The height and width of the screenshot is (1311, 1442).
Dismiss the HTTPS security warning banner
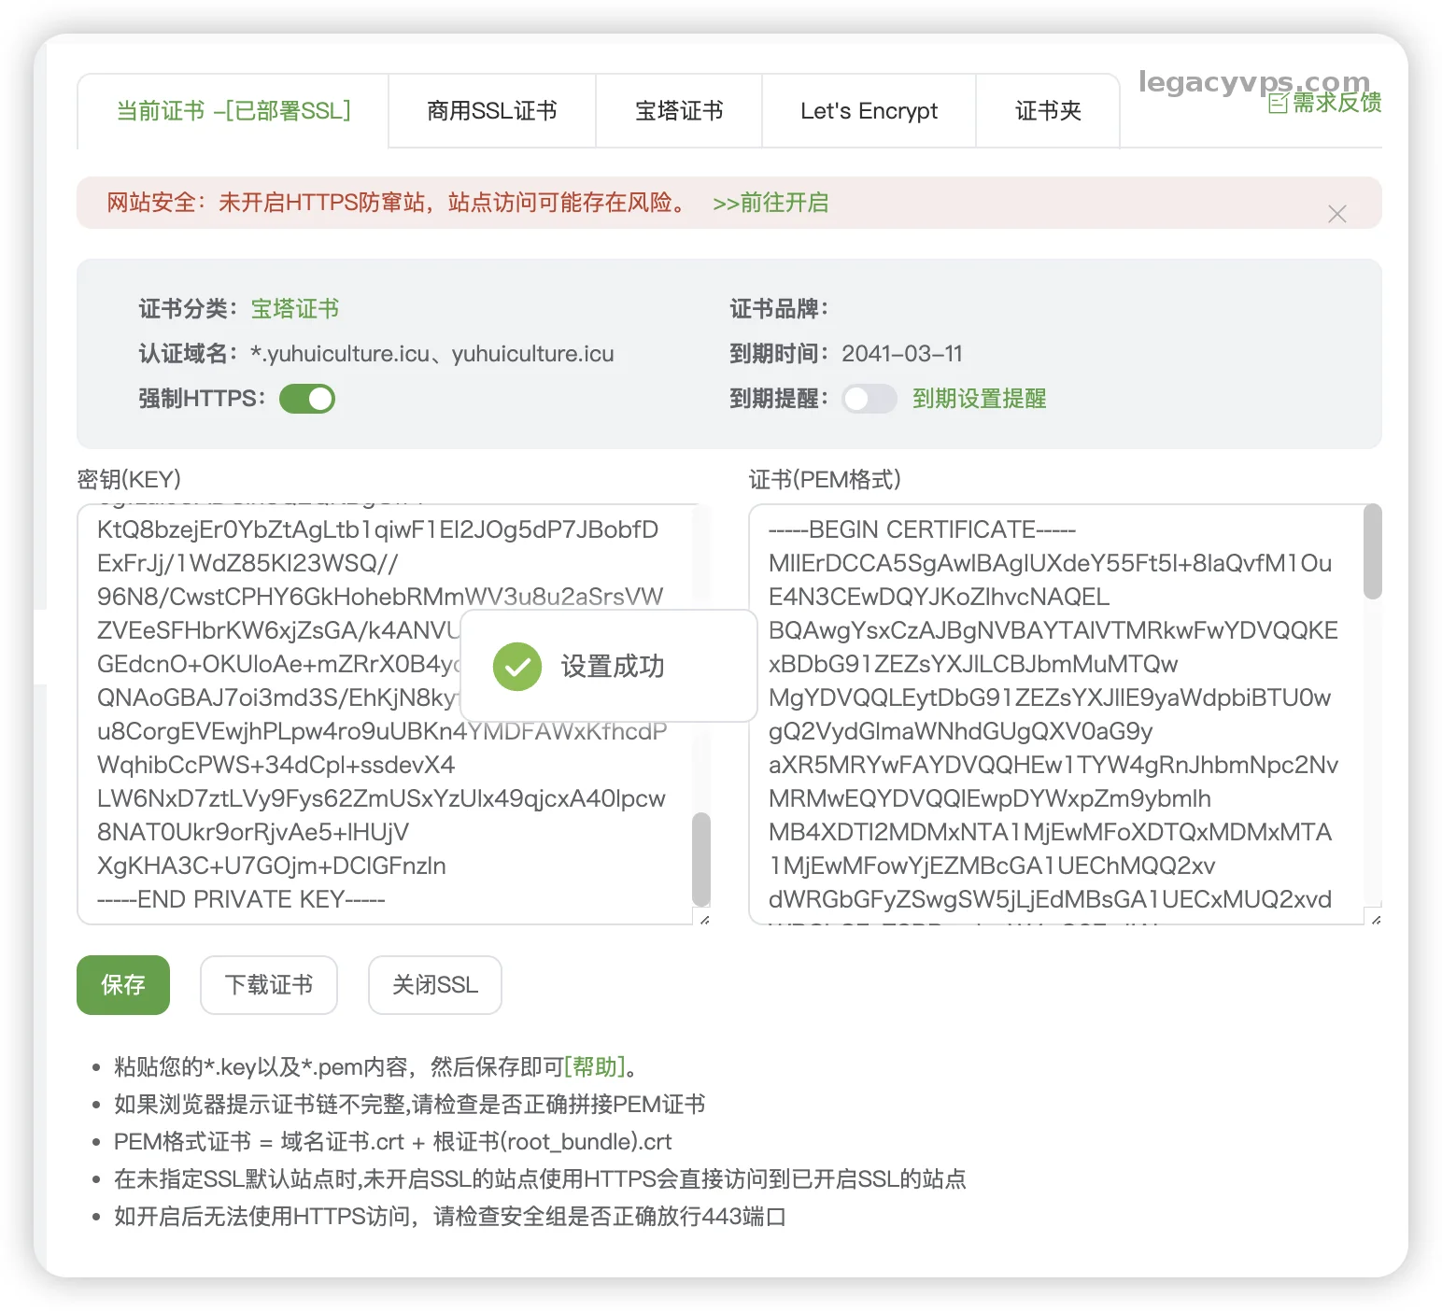[x=1336, y=214]
